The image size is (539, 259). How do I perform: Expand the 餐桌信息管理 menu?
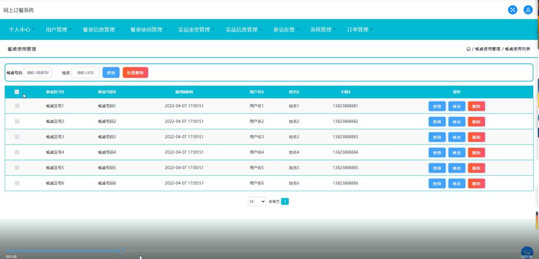[x=101, y=30]
